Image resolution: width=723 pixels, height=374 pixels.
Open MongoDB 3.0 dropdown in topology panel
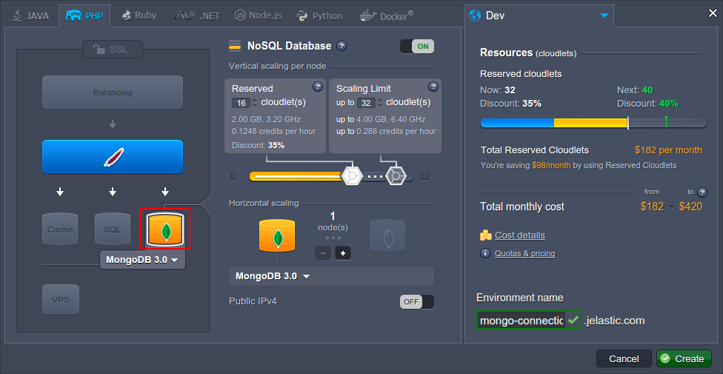click(142, 260)
